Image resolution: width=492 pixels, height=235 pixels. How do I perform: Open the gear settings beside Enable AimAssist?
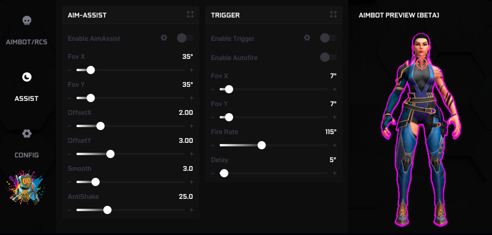(164, 38)
